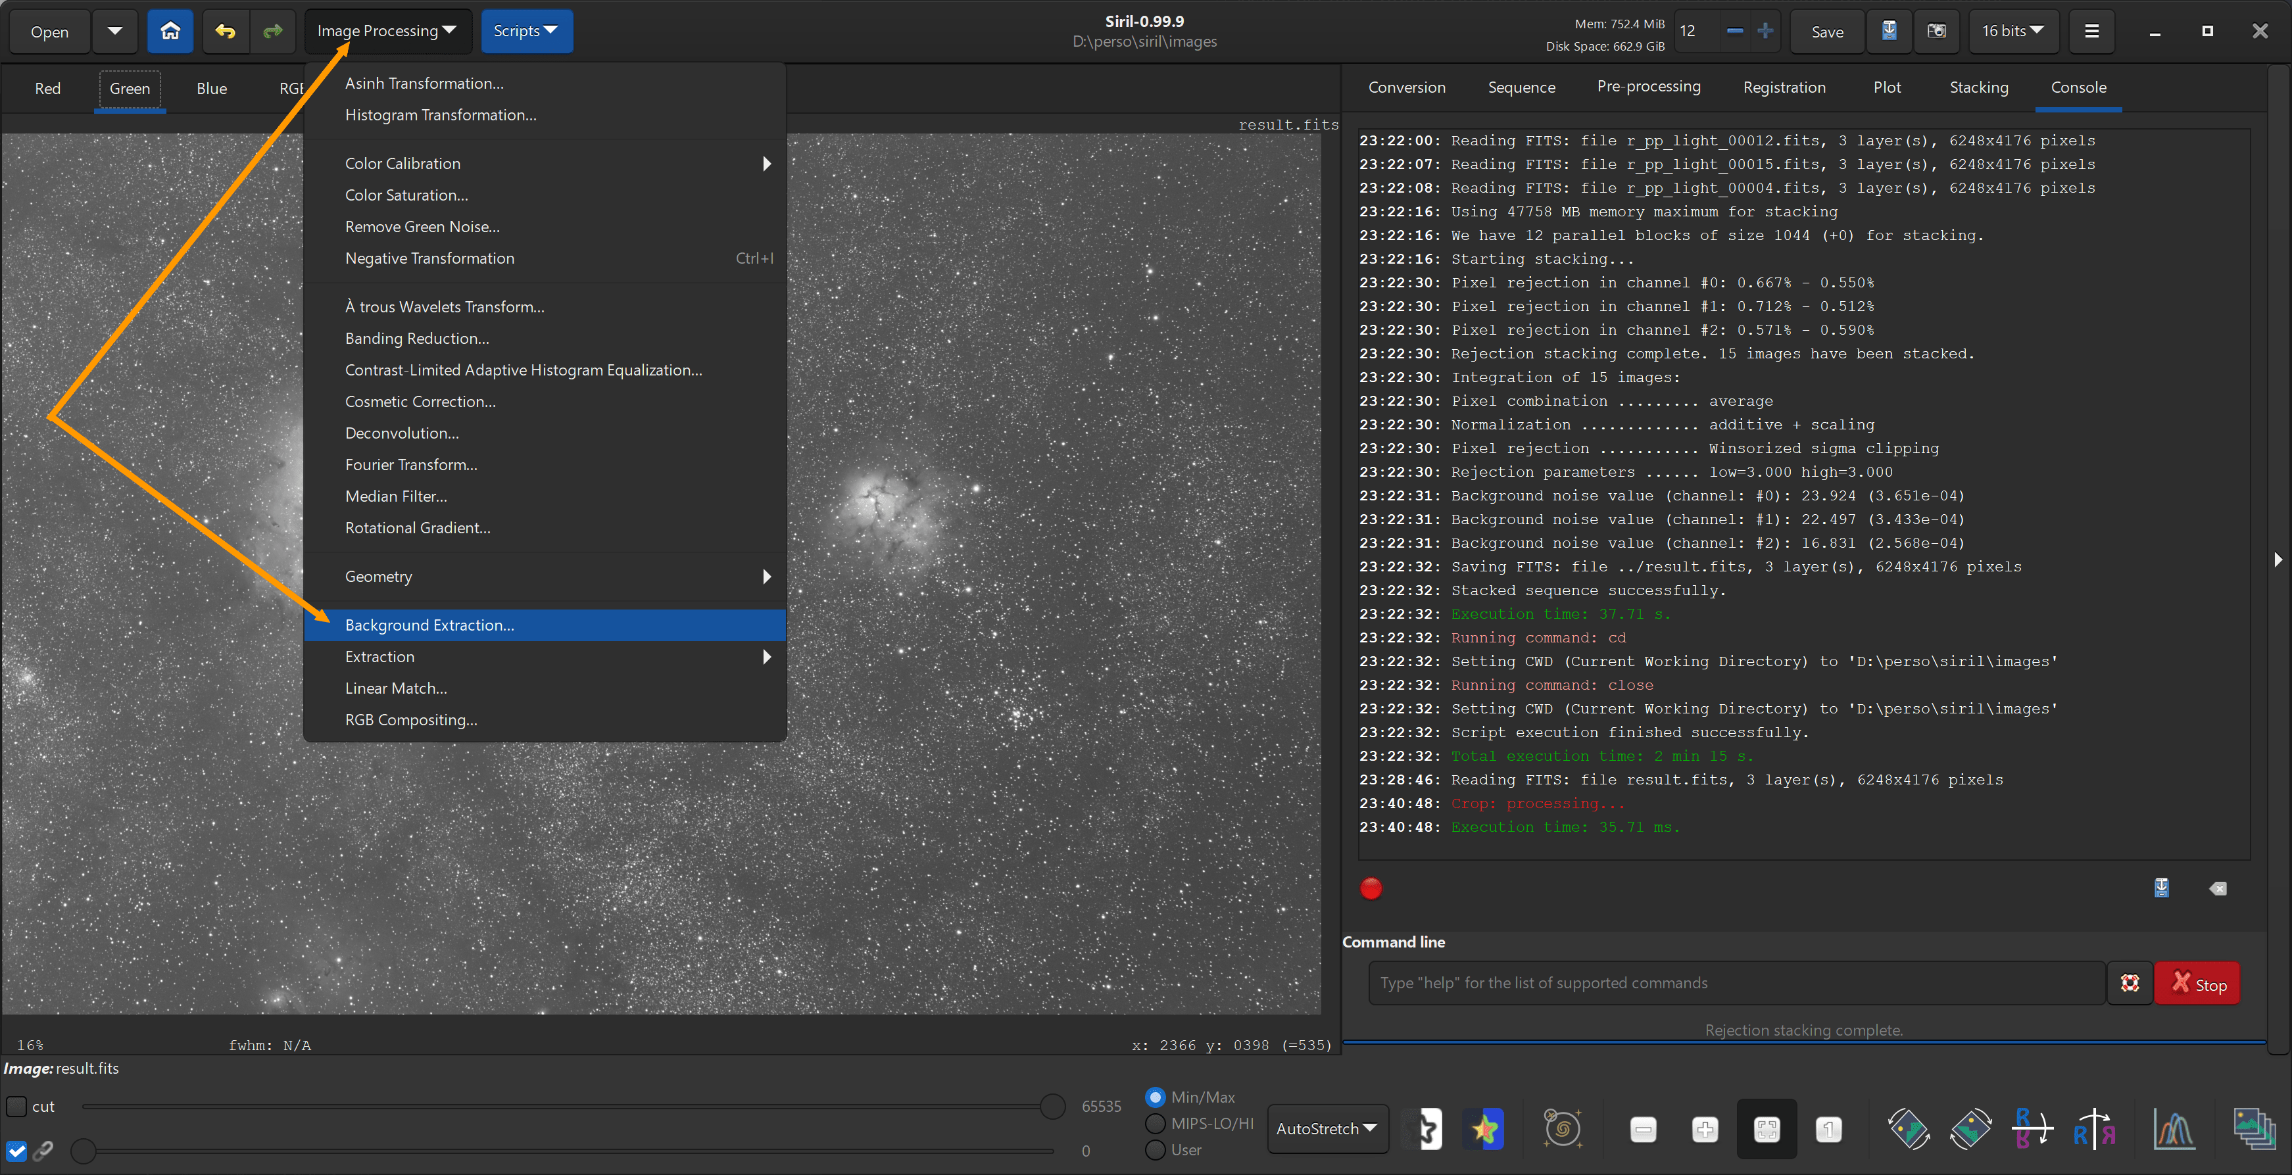This screenshot has width=2292, height=1175.
Task: Click the home directory icon
Action: point(170,31)
